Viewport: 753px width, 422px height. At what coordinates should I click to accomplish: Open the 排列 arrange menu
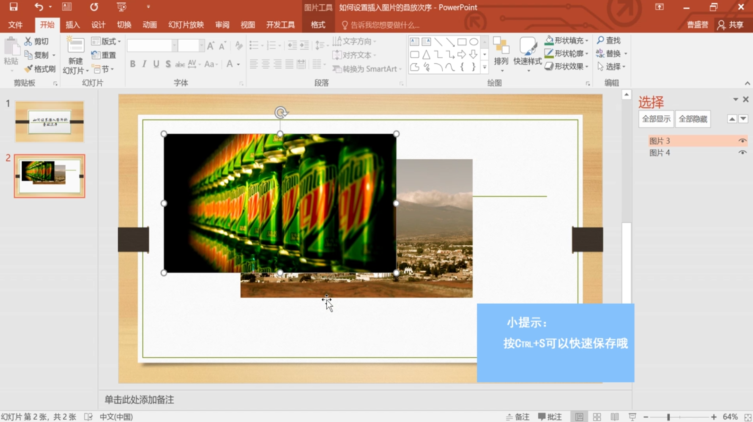point(501,54)
